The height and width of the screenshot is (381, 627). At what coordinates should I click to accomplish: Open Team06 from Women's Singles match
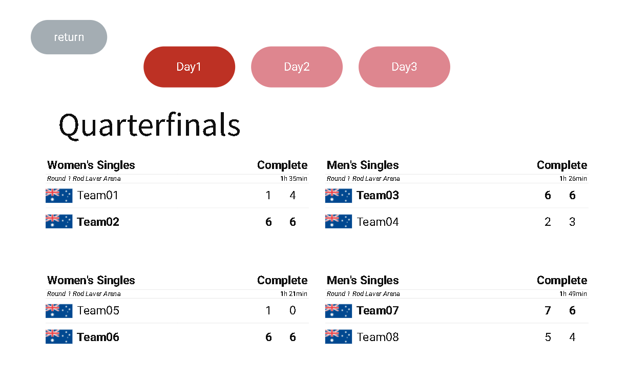(98, 337)
